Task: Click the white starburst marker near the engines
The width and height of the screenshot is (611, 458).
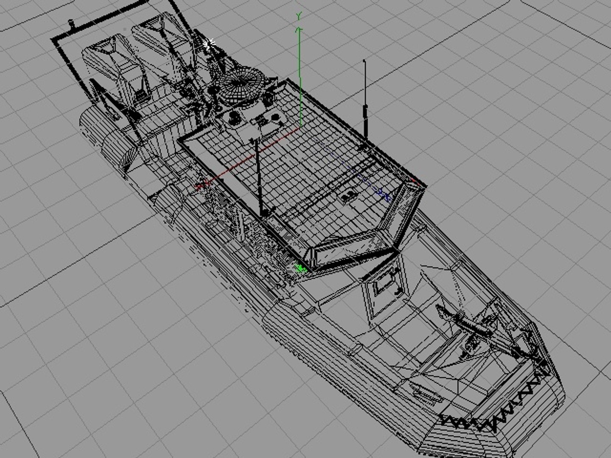Action: coord(209,43)
